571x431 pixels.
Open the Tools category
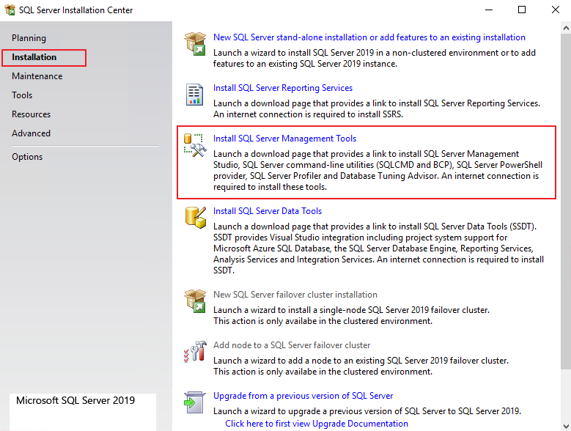pyautogui.click(x=22, y=95)
